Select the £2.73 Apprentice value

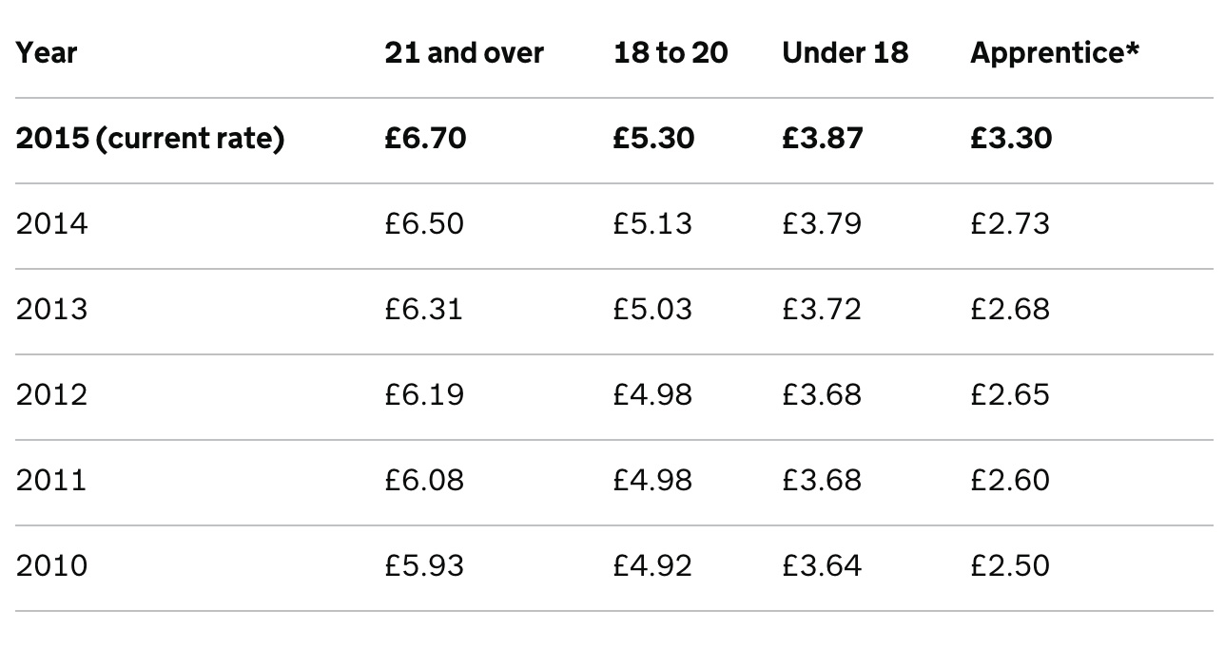coord(1010,224)
